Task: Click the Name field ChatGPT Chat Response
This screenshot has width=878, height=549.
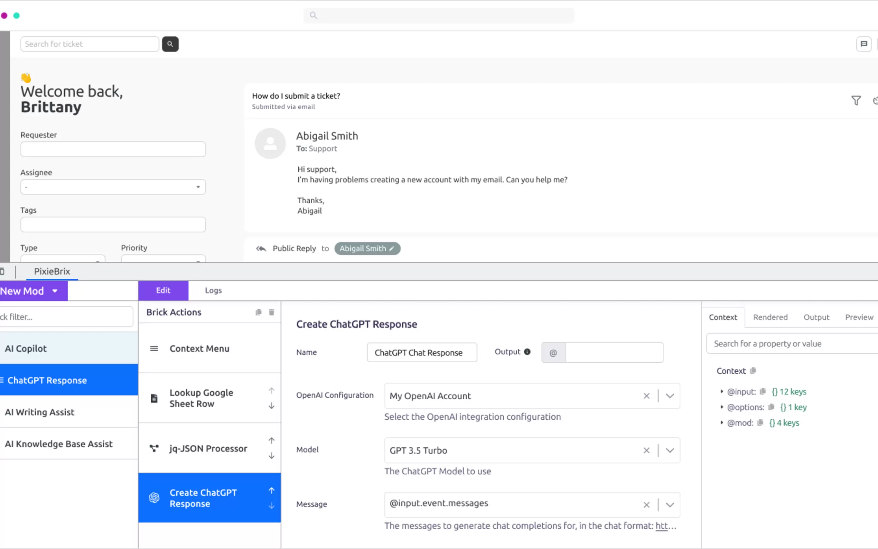Action: (x=421, y=353)
